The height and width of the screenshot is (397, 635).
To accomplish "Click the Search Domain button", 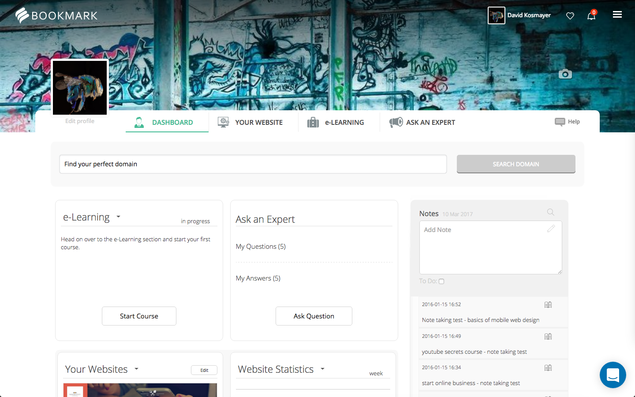I will (x=516, y=164).
